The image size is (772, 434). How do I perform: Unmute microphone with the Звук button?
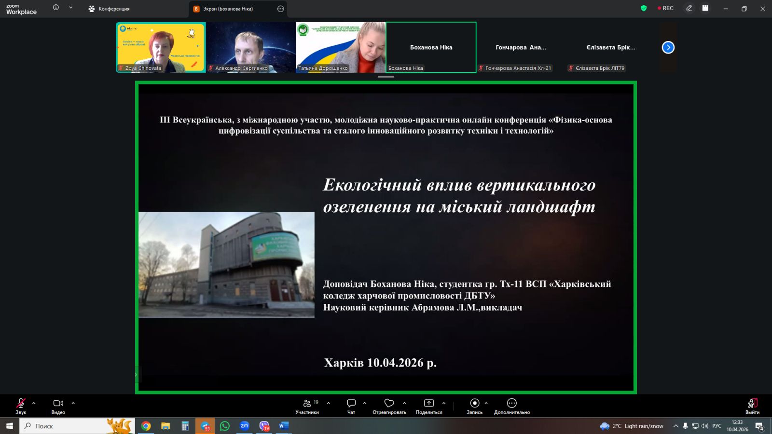click(x=21, y=406)
